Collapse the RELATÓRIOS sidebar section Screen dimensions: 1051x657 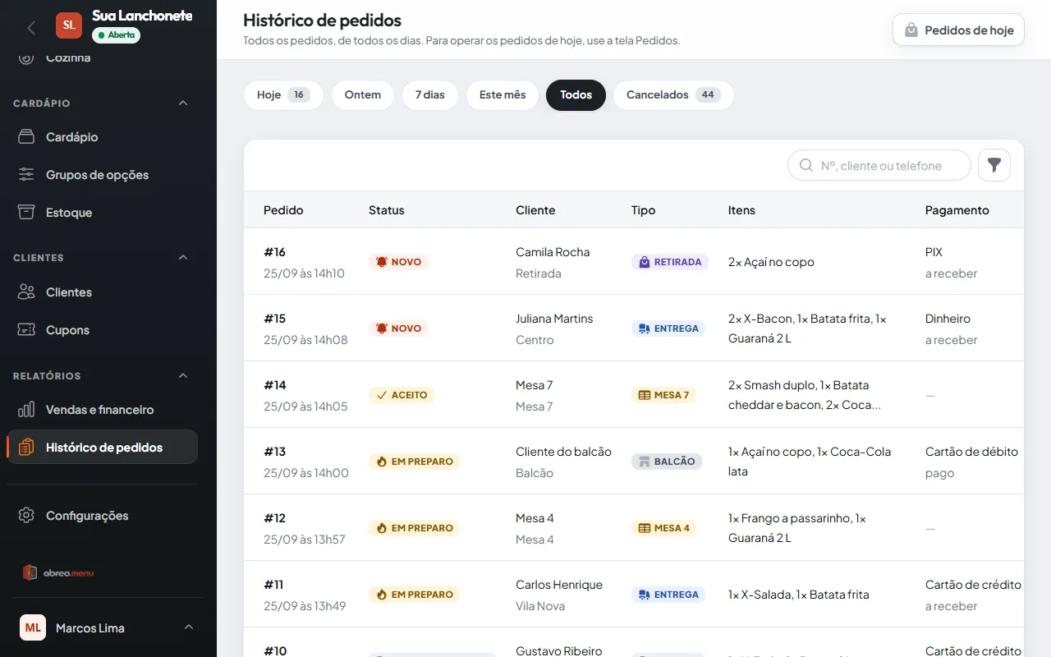183,376
